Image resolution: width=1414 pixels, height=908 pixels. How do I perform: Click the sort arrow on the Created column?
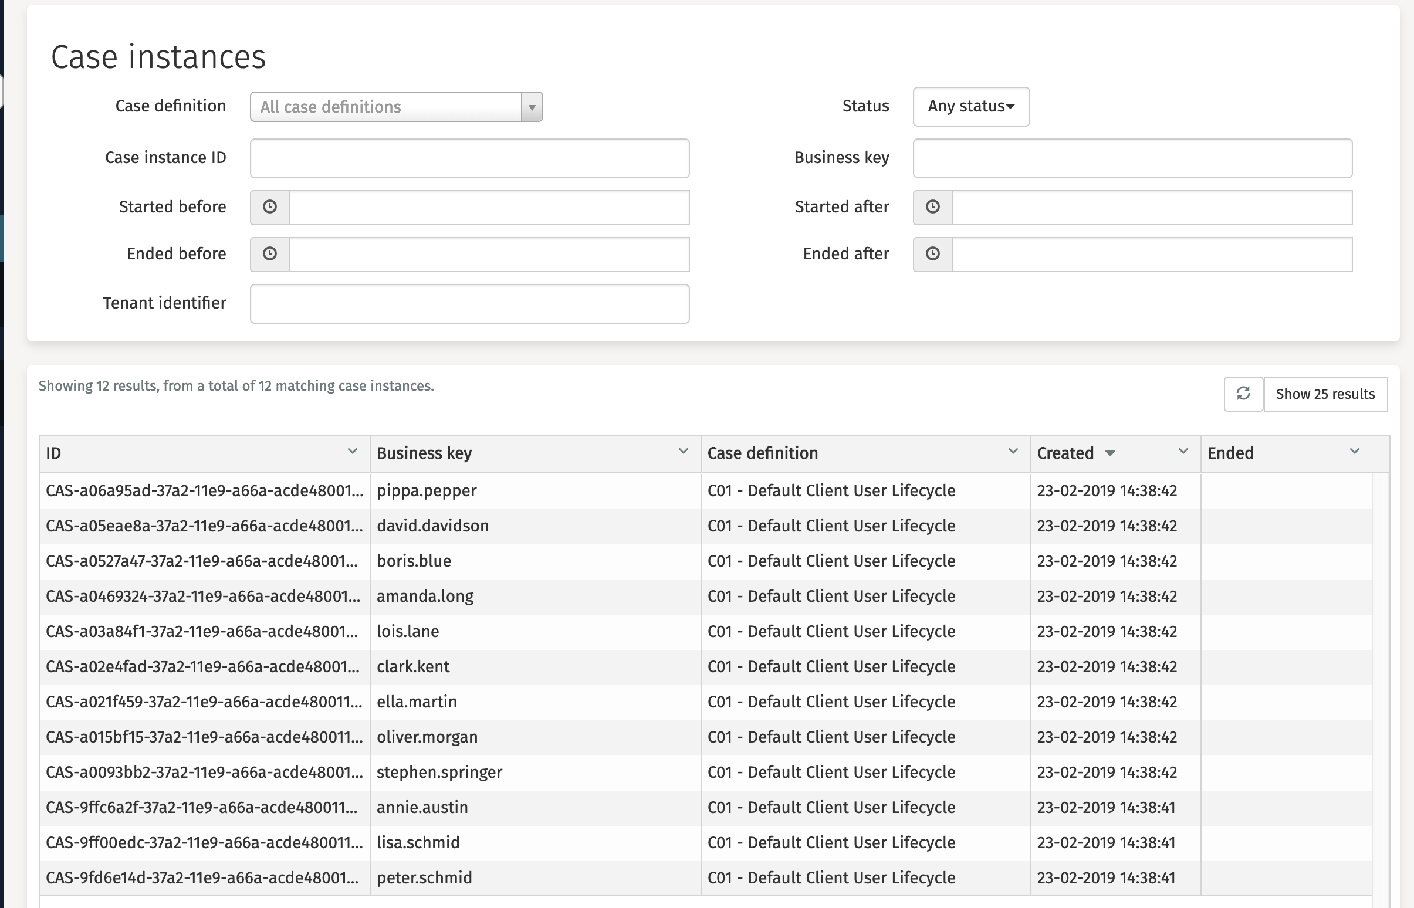(x=1111, y=453)
